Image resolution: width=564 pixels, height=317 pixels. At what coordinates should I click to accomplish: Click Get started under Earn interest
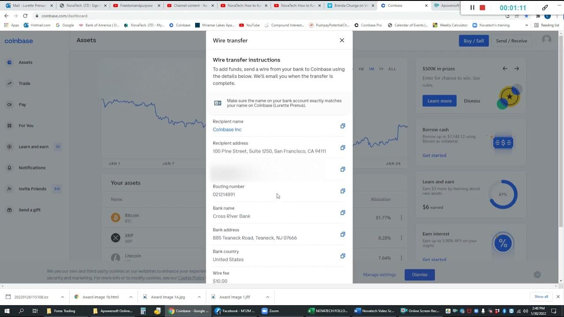(434, 259)
